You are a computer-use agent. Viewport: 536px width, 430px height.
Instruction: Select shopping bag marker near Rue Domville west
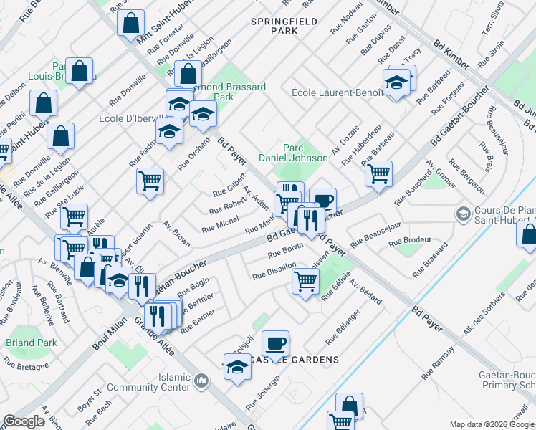[x=60, y=137]
